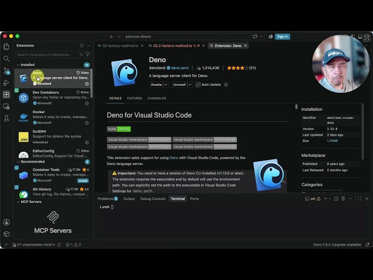Image resolution: width=373 pixels, height=280 pixels.
Task: Open Extensions panel more actions menu
Action: point(89,45)
